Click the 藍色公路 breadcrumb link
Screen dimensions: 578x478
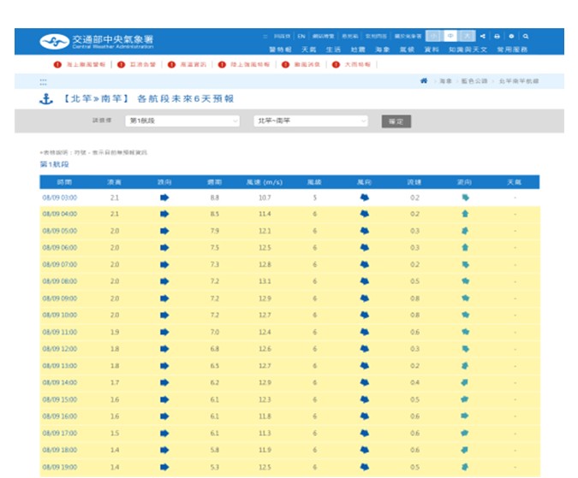coord(474,81)
